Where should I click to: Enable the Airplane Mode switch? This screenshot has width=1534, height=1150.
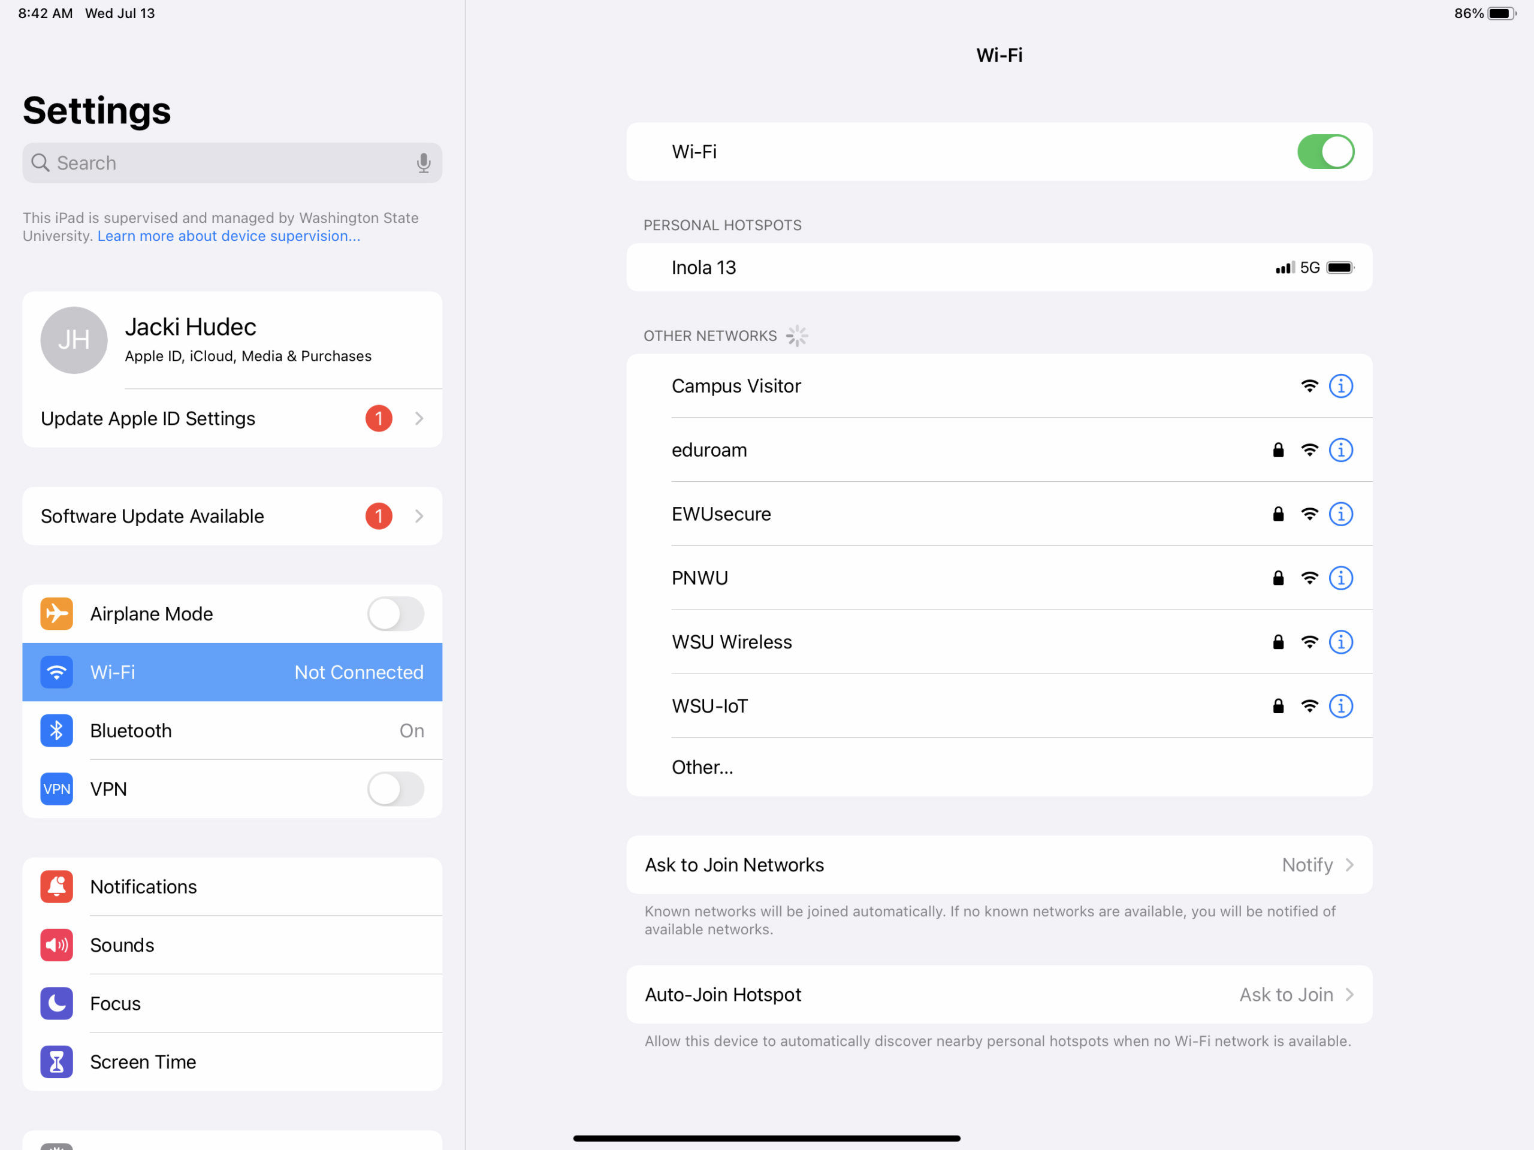[395, 614]
